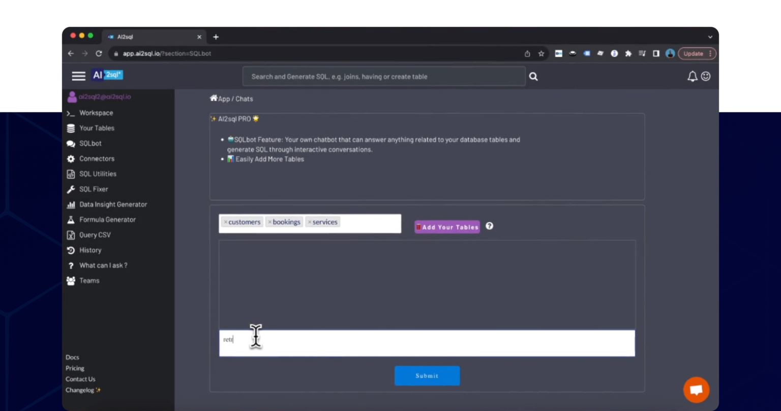Click the Add Your Tables button

(447, 227)
